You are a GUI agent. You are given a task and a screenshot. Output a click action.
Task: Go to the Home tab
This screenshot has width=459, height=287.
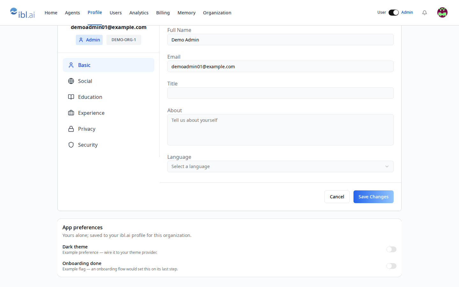(x=51, y=13)
